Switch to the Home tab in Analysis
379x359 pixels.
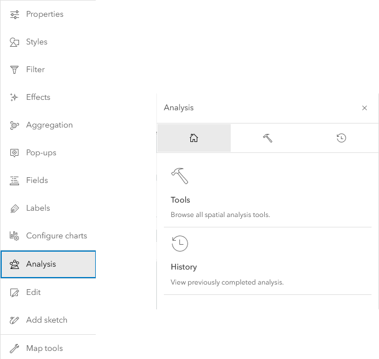(194, 138)
